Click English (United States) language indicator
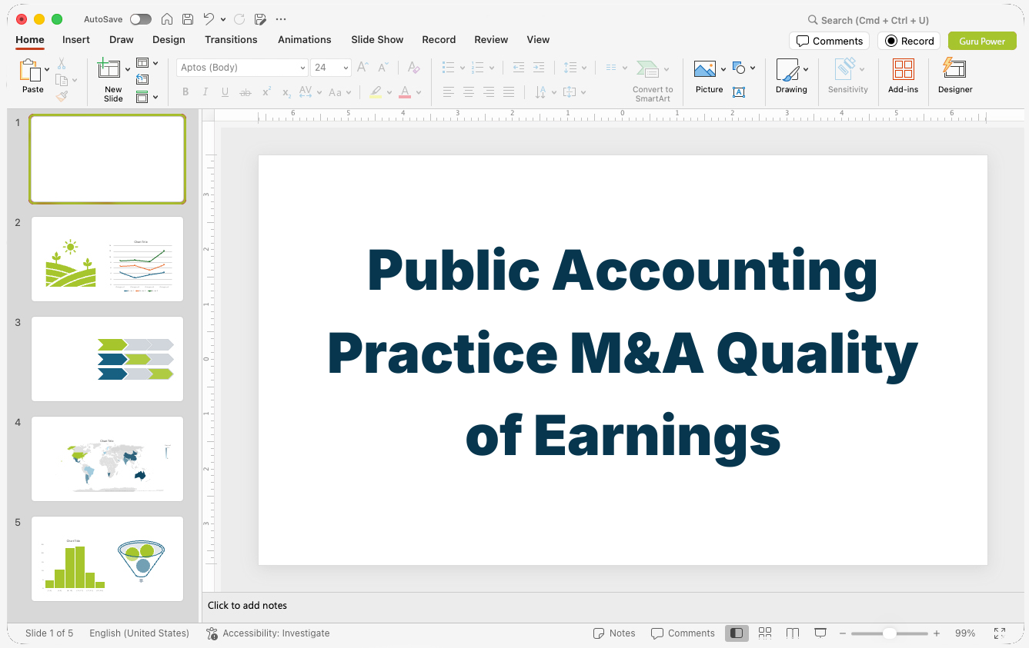 pyautogui.click(x=139, y=633)
